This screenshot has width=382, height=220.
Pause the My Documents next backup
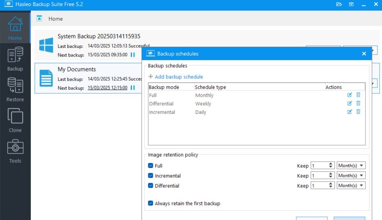[x=133, y=88]
